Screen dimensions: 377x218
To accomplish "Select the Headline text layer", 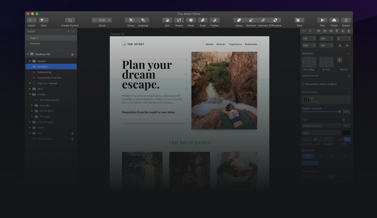I will coord(51,67).
